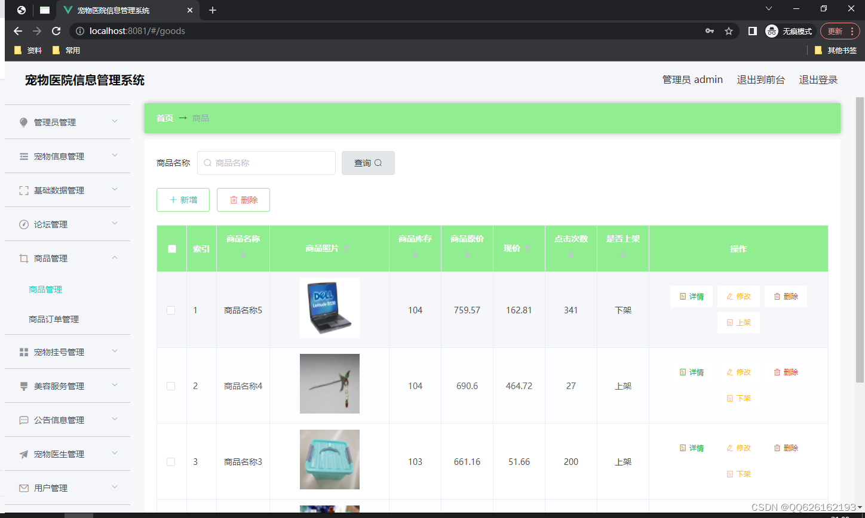This screenshot has width=865, height=518.
Task: Sort by 商品库存 column arrows
Action: 415,255
